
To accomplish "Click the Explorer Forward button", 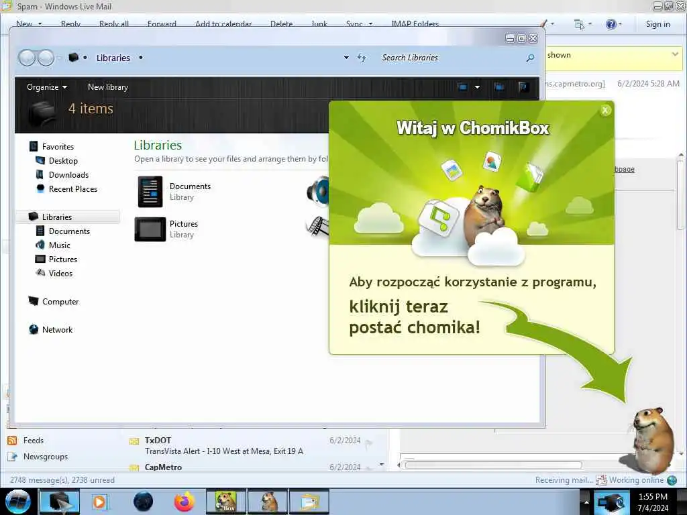I will pyautogui.click(x=46, y=58).
